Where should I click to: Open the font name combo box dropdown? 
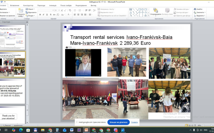point(53,10)
